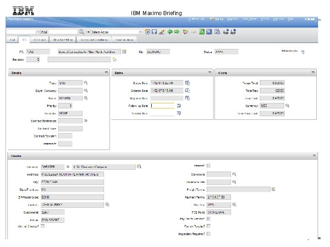Collapse the Vendor section
The image size is (330, 247).
(x=314, y=156)
